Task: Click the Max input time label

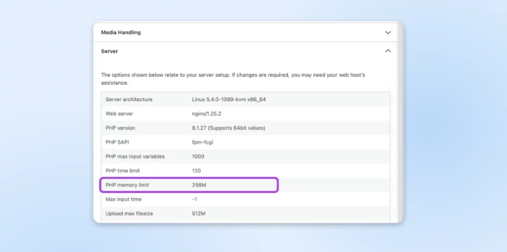Action: (123, 199)
